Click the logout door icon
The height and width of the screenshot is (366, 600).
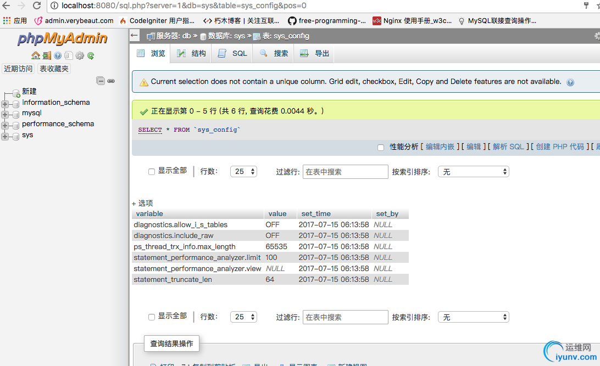(x=47, y=55)
